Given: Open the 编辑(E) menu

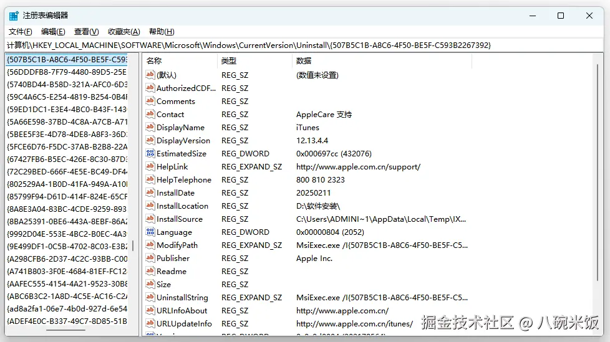Looking at the screenshot, I should tap(53, 32).
